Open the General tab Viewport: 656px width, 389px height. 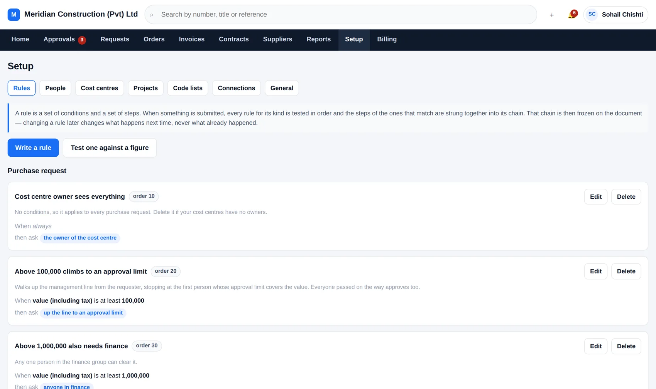(x=282, y=88)
